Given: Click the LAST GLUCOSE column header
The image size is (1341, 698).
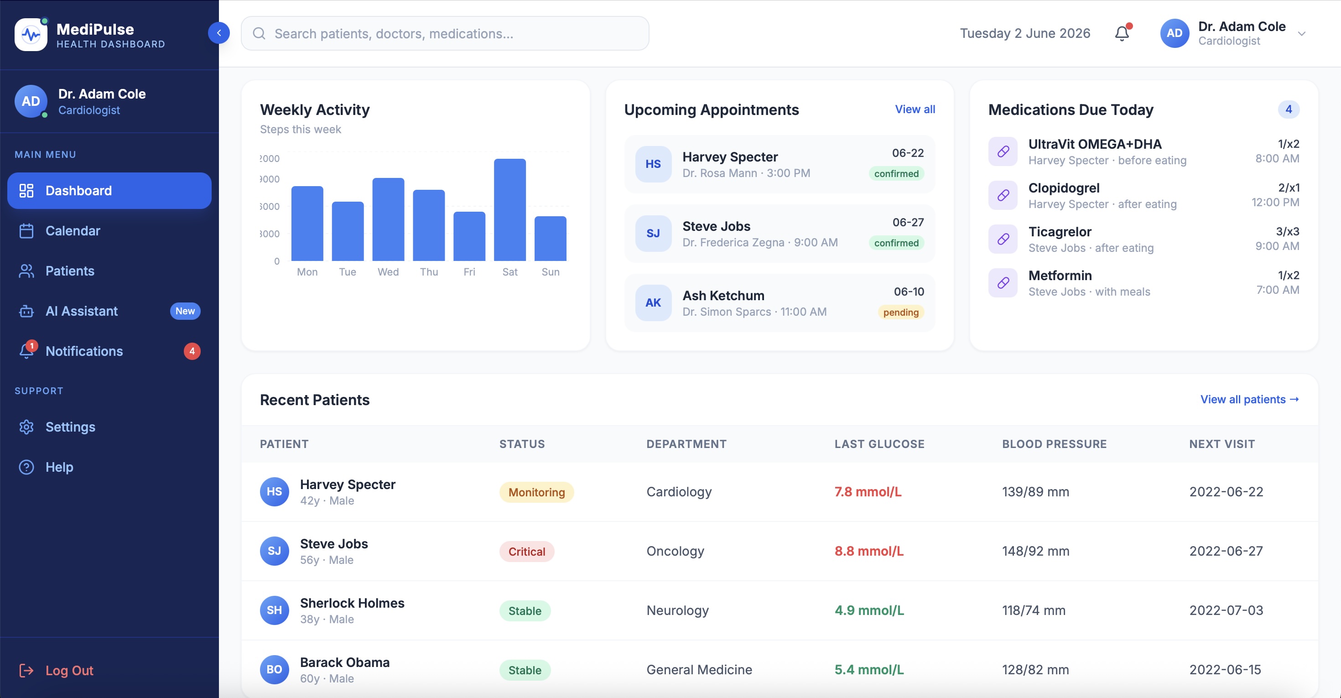Looking at the screenshot, I should coord(879,444).
